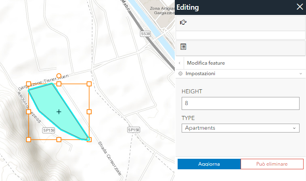Click the SP159 road shield on the map
This screenshot has height=181, width=306.
pos(48,130)
